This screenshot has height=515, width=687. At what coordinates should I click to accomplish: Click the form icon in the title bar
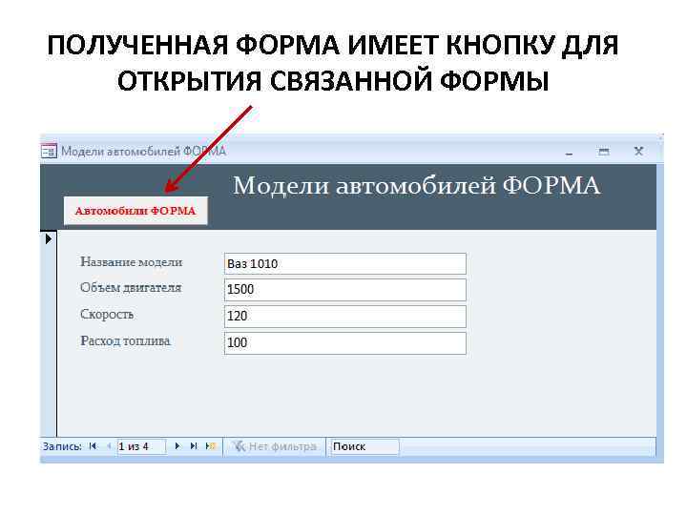pos(49,152)
